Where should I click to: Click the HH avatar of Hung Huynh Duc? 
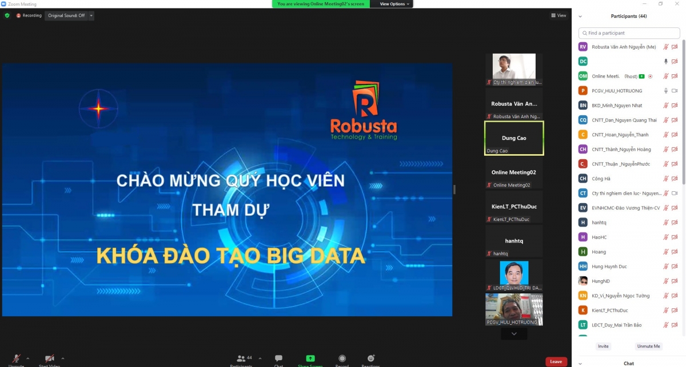pos(583,266)
